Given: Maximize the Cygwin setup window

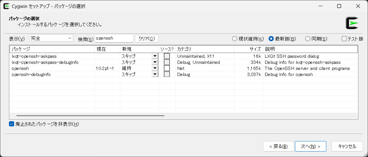Looking at the screenshot, I should 339,6.
